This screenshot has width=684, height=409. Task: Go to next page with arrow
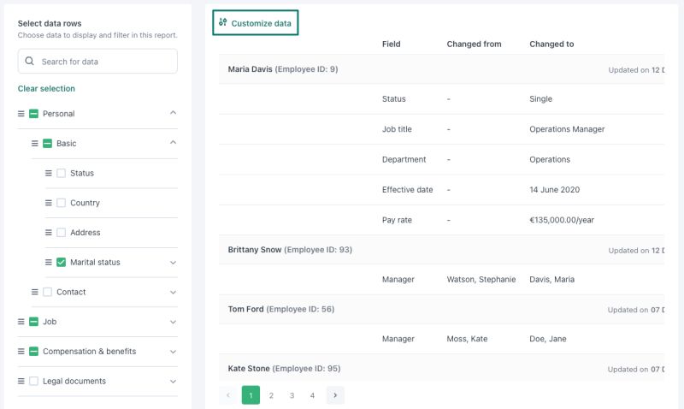[x=335, y=395]
